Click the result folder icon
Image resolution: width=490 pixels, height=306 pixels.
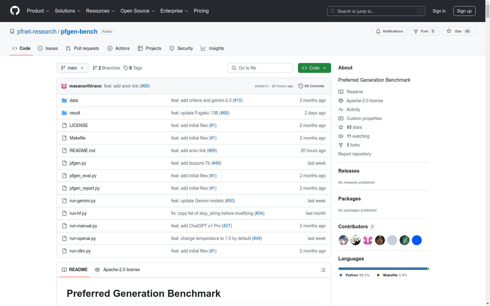(64, 113)
